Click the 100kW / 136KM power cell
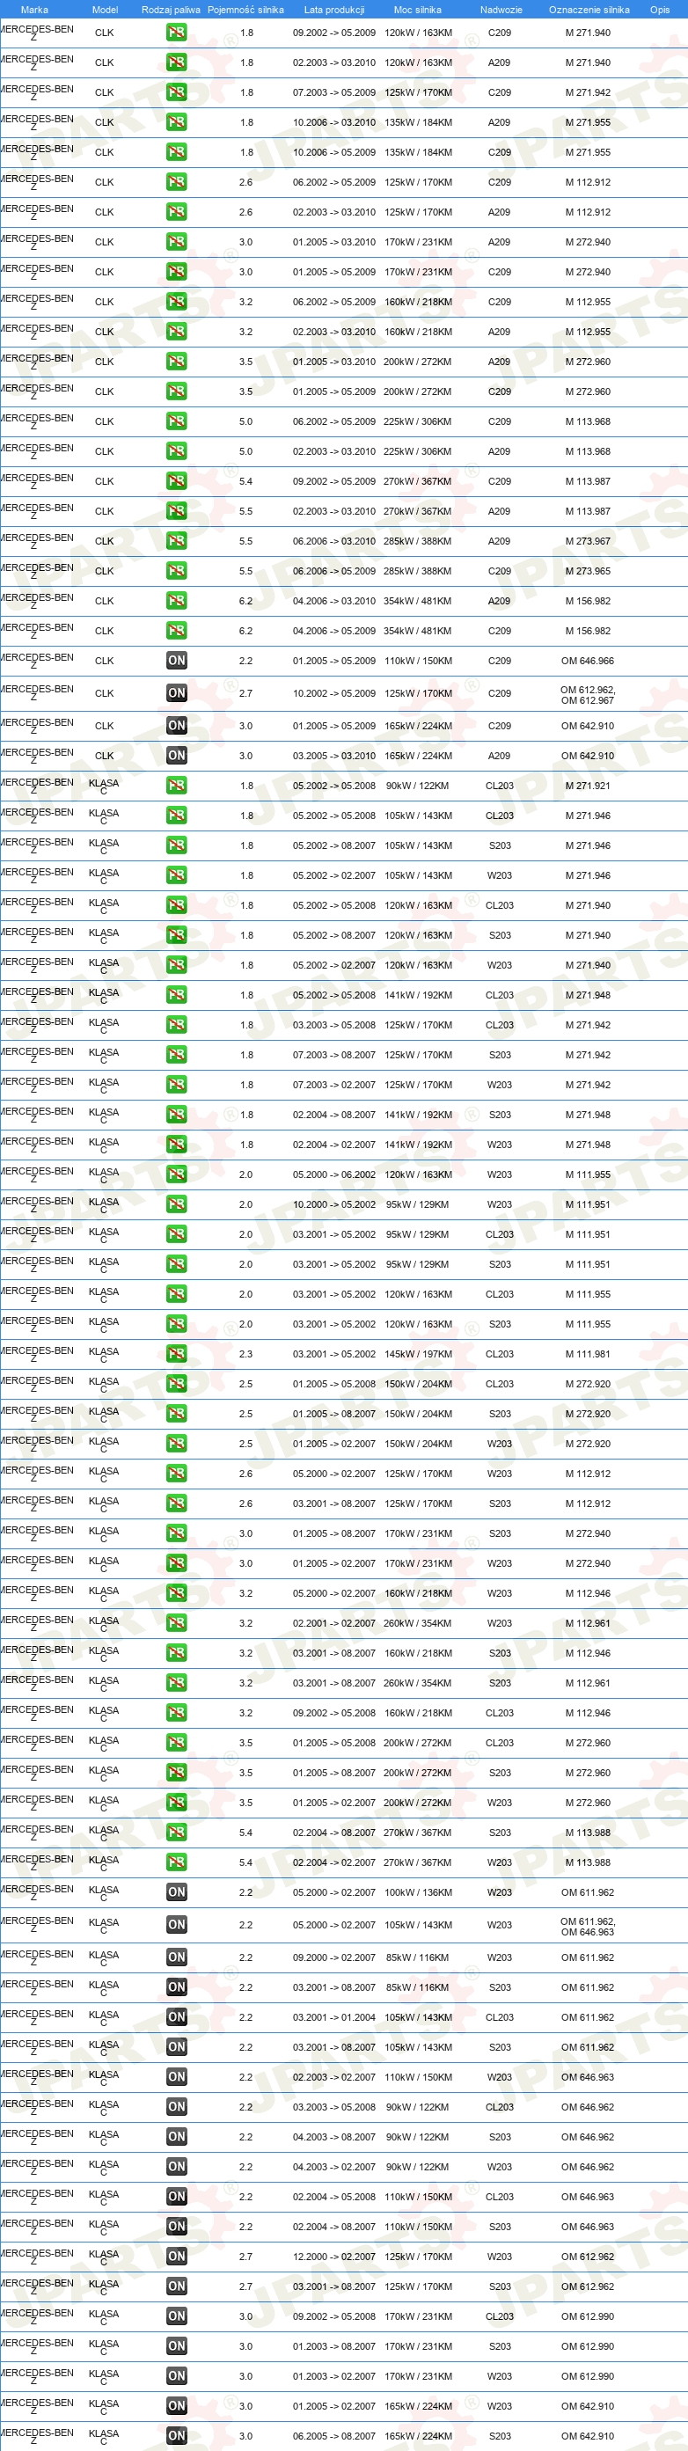The width and height of the screenshot is (688, 2451). pos(419,1892)
